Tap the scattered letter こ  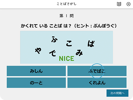pyautogui.click(x=69, y=43)
